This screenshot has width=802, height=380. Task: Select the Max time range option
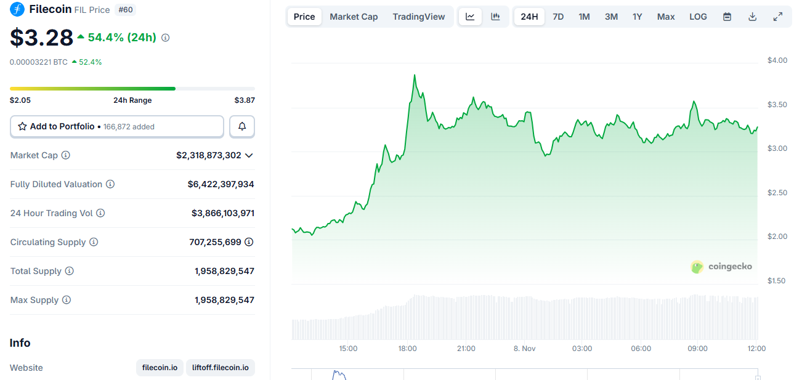[x=666, y=17]
